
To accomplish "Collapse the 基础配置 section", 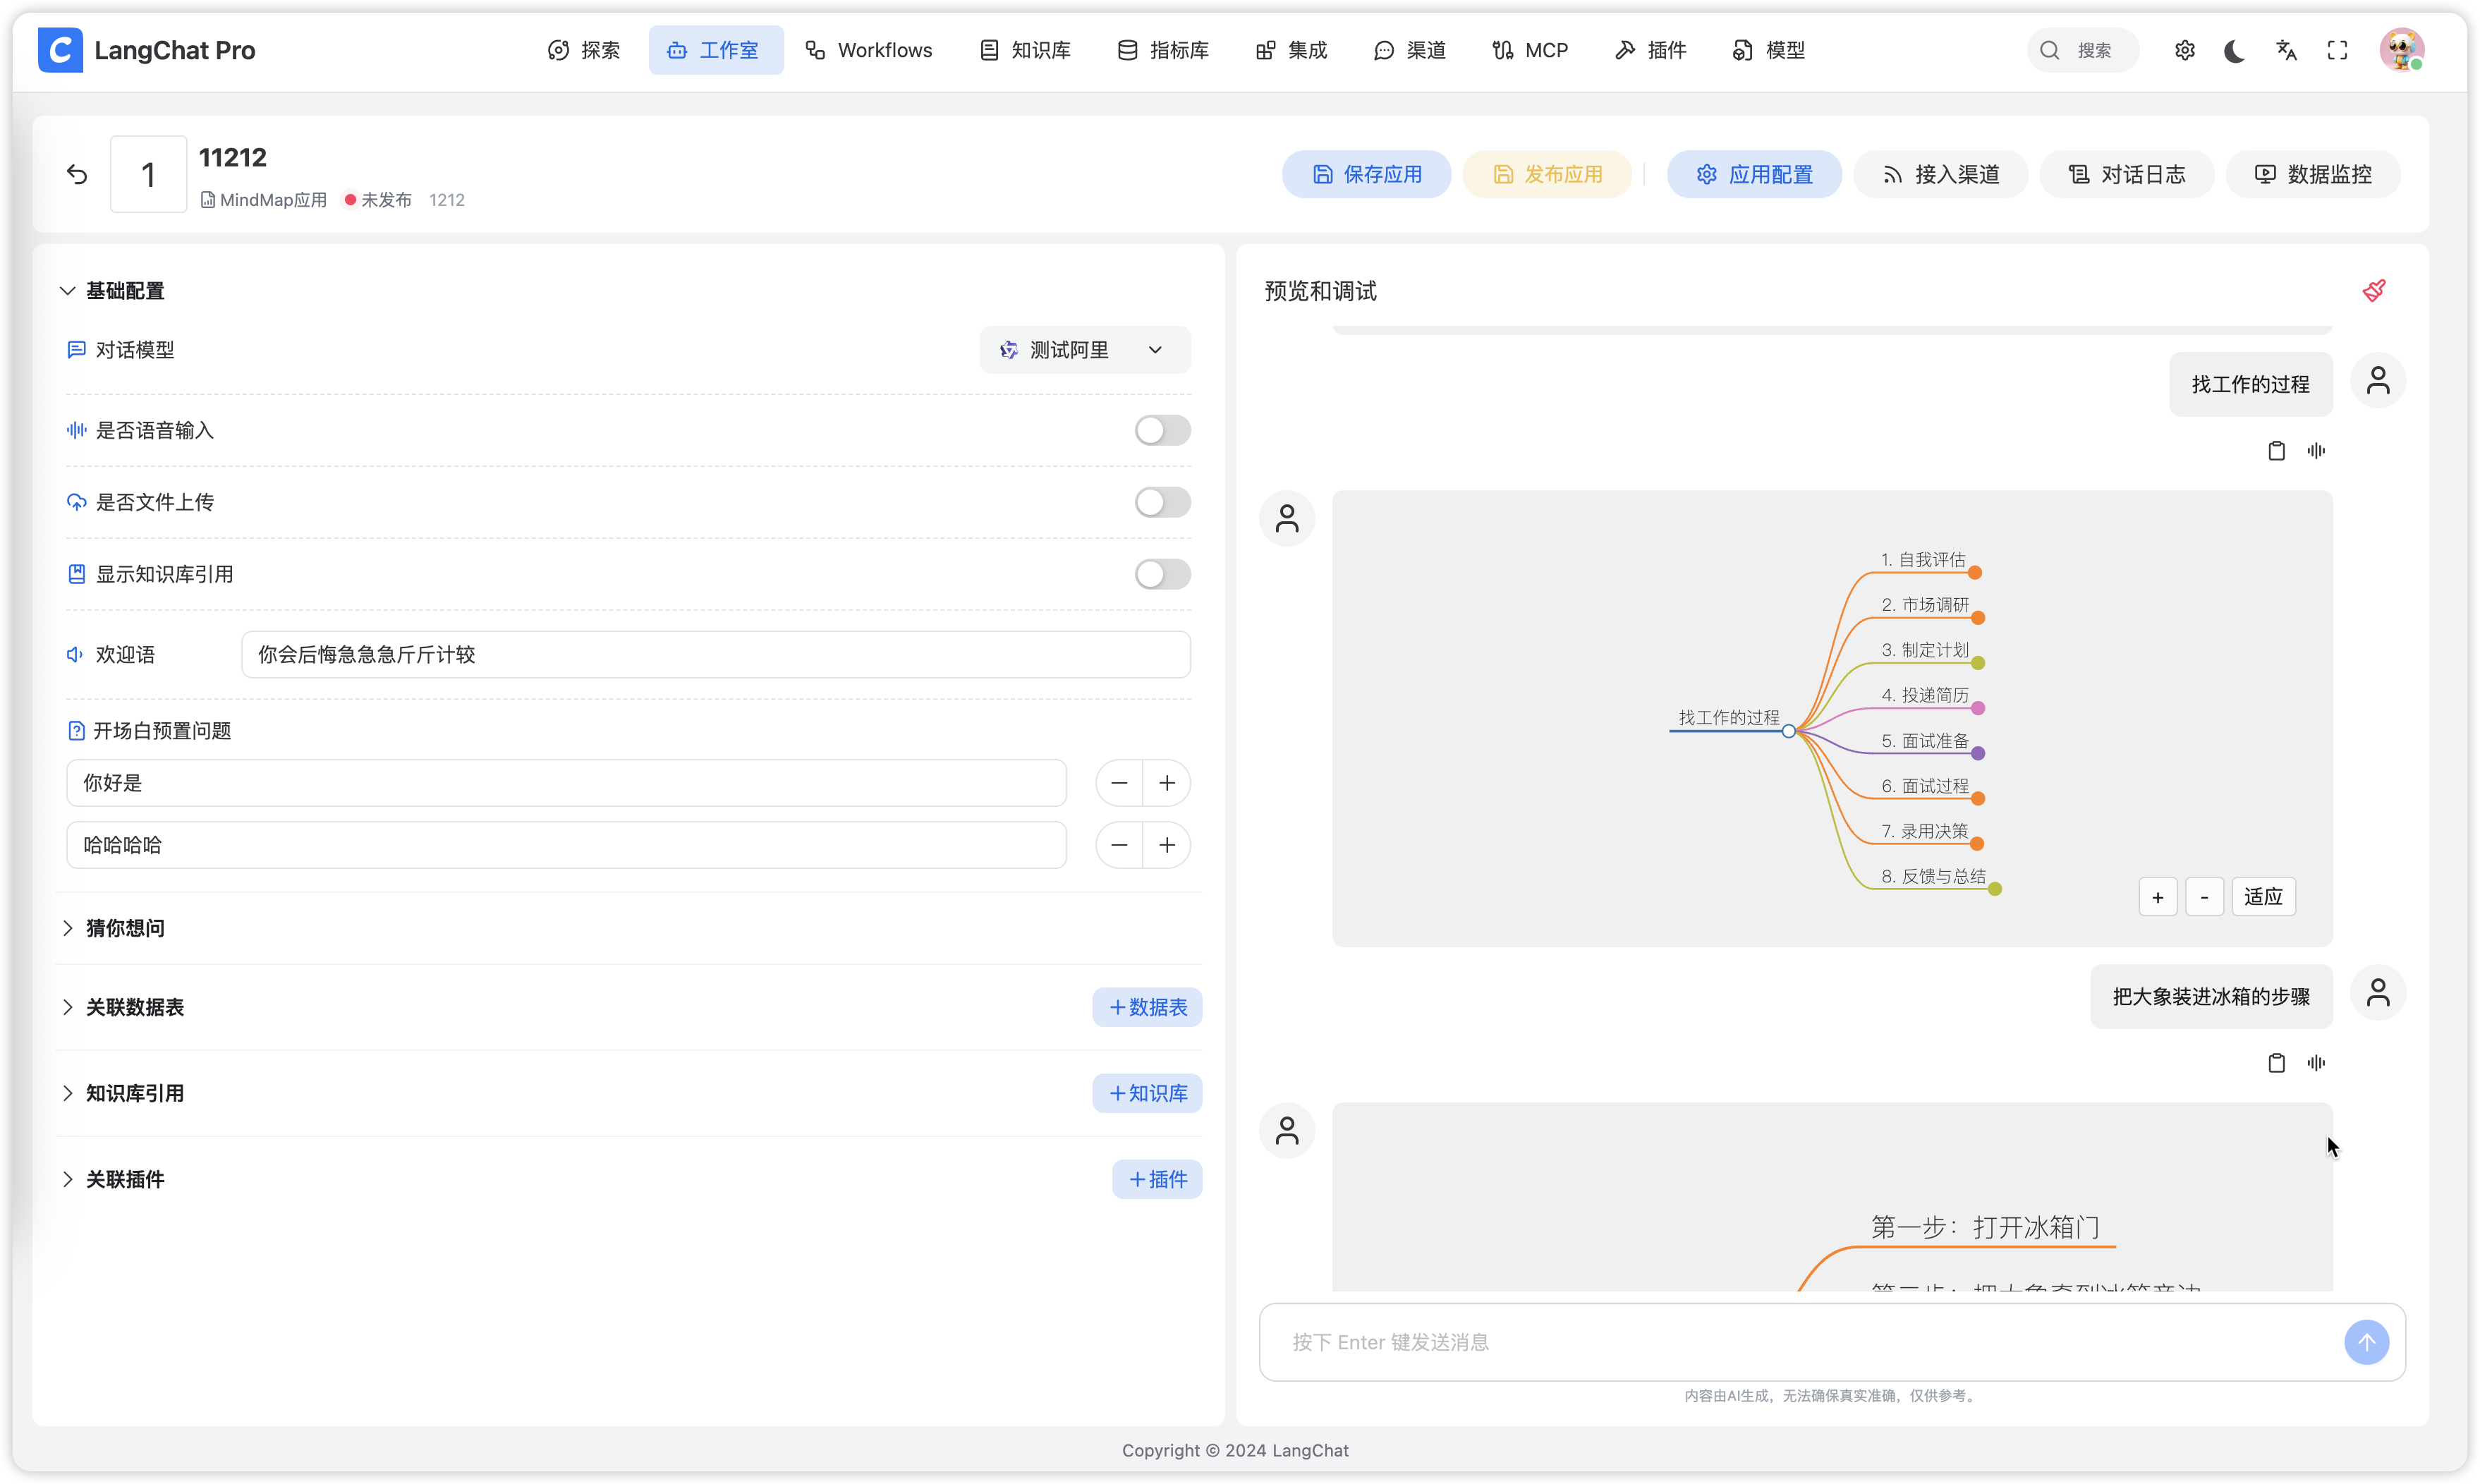I will [x=124, y=291].
